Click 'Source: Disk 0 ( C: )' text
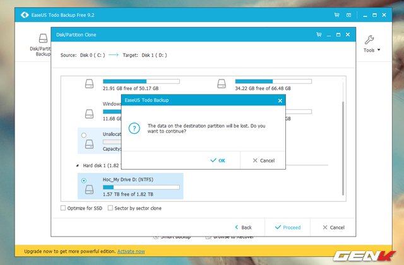 (83, 55)
